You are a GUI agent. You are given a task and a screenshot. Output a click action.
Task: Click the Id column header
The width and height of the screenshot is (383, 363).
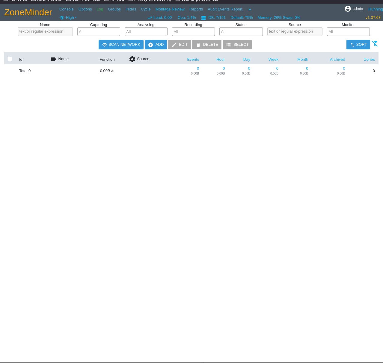point(21,60)
